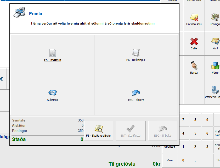Click the Upphæð amount button

(x=170, y=147)
